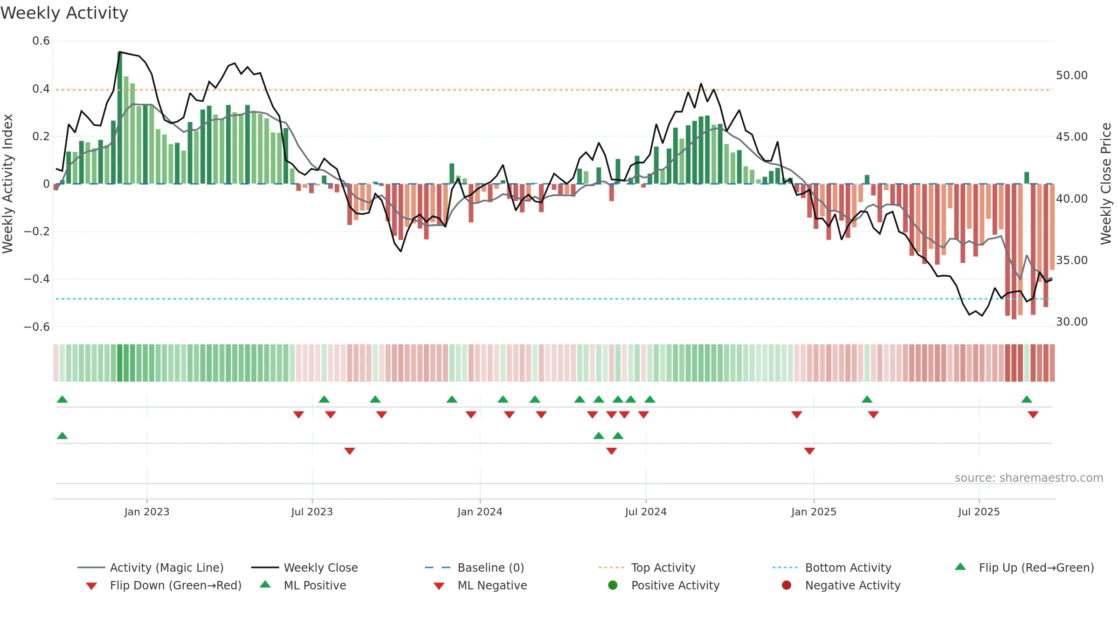This screenshot has height=629, width=1119.
Task: Click last flip-up triangle after Jul 2025
Action: coord(1026,399)
